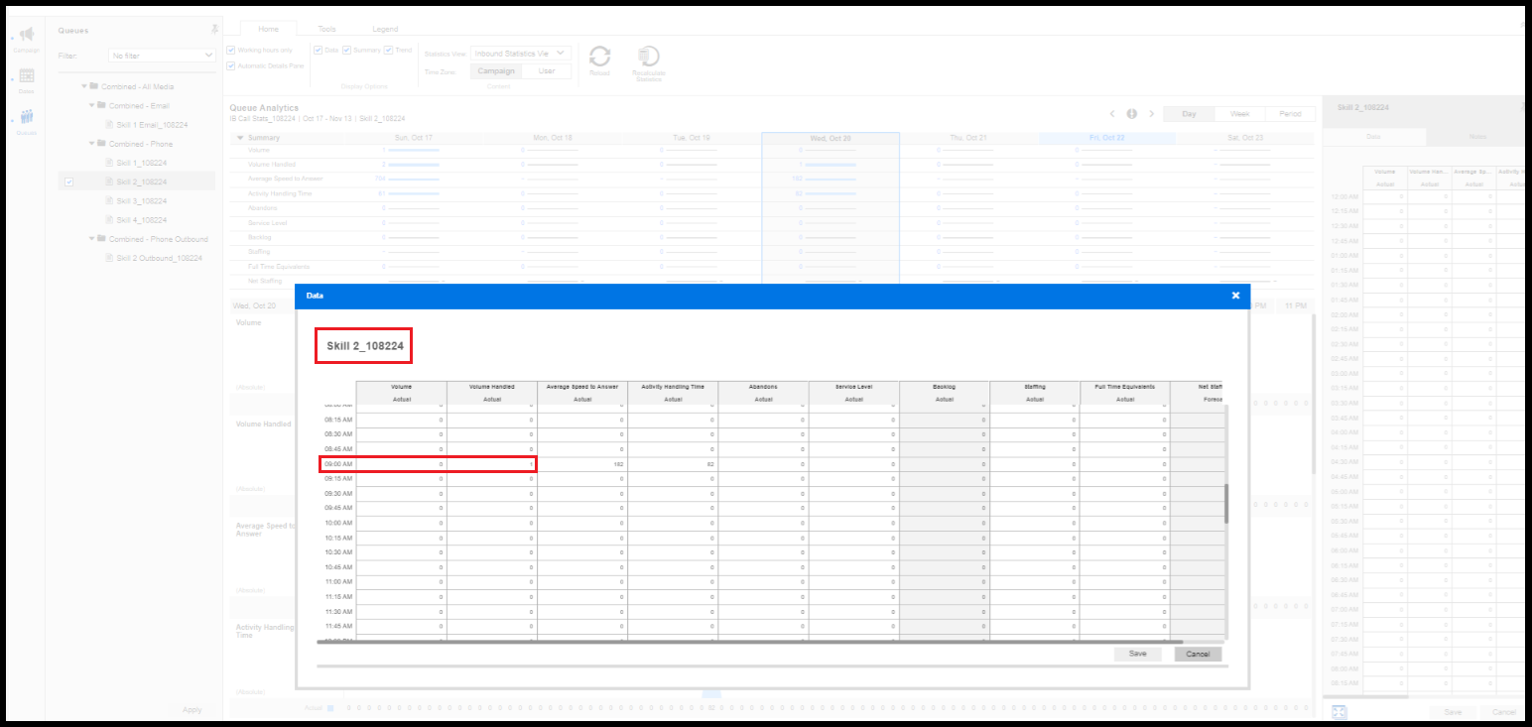1532x727 pixels.
Task: Select Skill 2 Outbound_108224 in the queue tree
Action: point(159,258)
